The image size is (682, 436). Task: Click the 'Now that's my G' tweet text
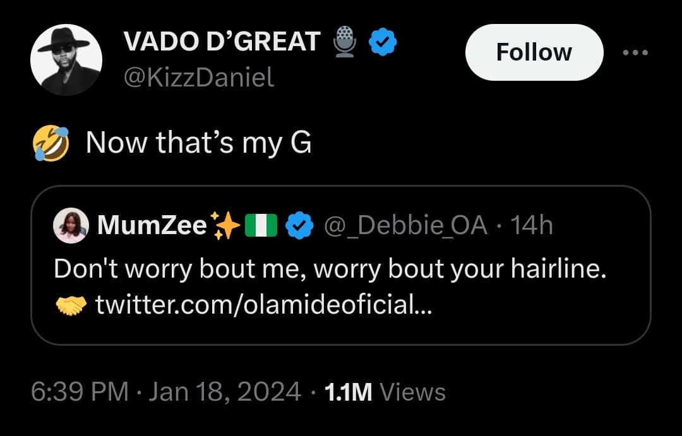[x=198, y=143]
